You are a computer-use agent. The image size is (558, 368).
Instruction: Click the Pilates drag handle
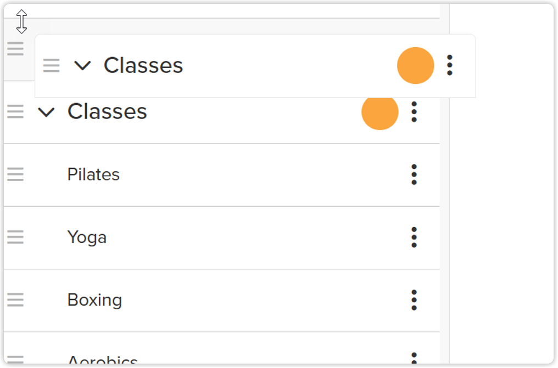pyautogui.click(x=15, y=174)
